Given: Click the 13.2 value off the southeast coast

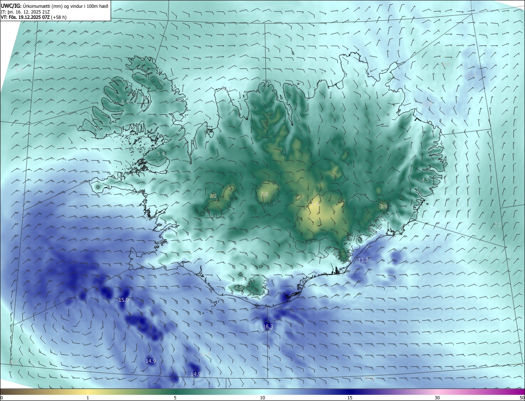Looking at the screenshot, I should [x=363, y=260].
